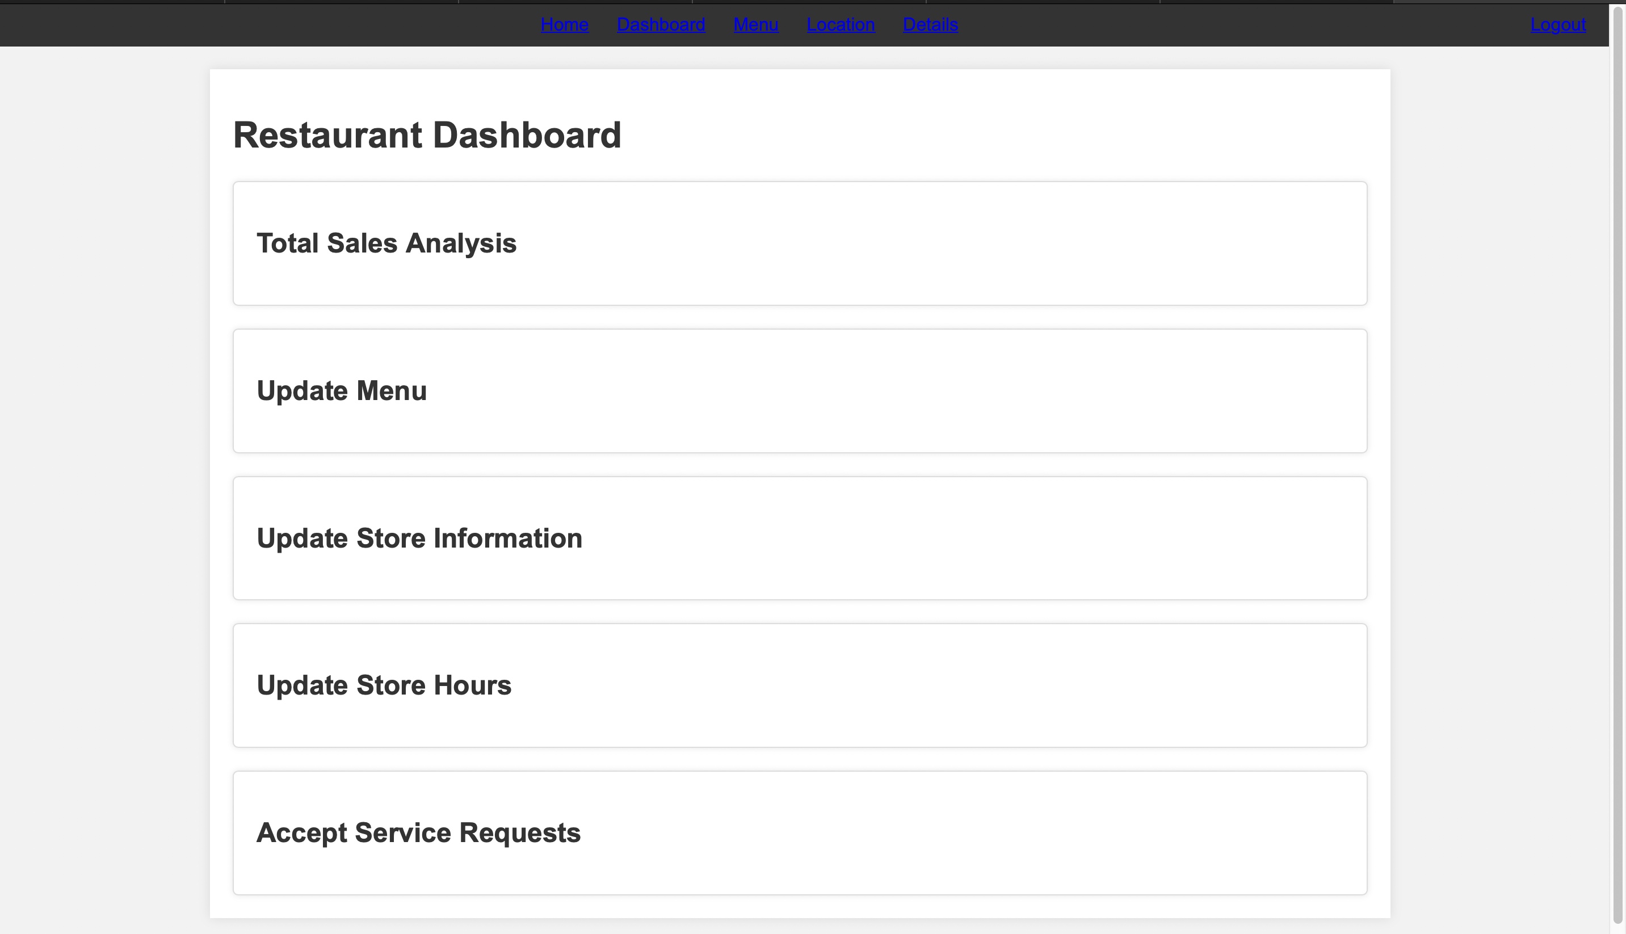Click the Restaurant Dashboard page title
Image resolution: width=1626 pixels, height=934 pixels.
coord(427,136)
